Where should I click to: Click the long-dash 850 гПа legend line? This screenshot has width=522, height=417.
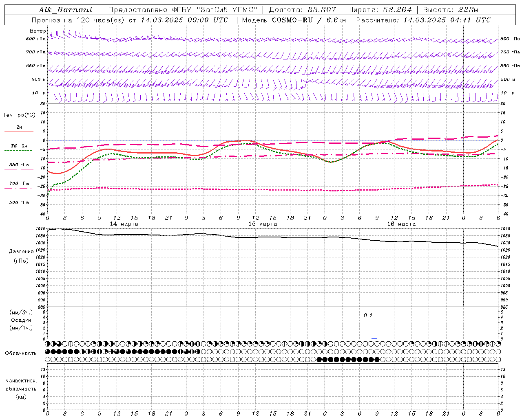pos(19,169)
